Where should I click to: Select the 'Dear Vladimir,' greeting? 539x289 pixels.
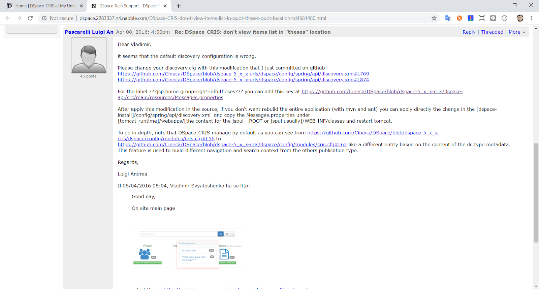click(x=134, y=44)
